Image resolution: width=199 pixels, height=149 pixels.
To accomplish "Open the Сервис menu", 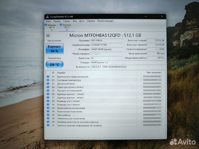I will [x=67, y=21].
